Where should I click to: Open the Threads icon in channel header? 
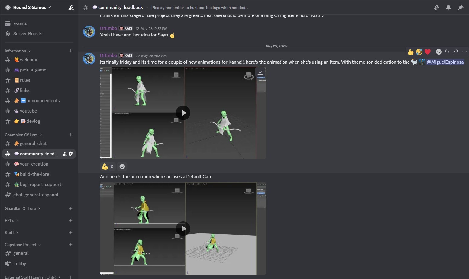click(x=436, y=8)
